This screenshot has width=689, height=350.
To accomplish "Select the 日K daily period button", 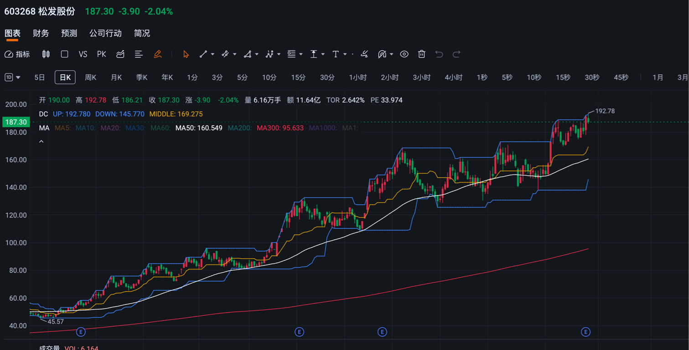I will [65, 77].
